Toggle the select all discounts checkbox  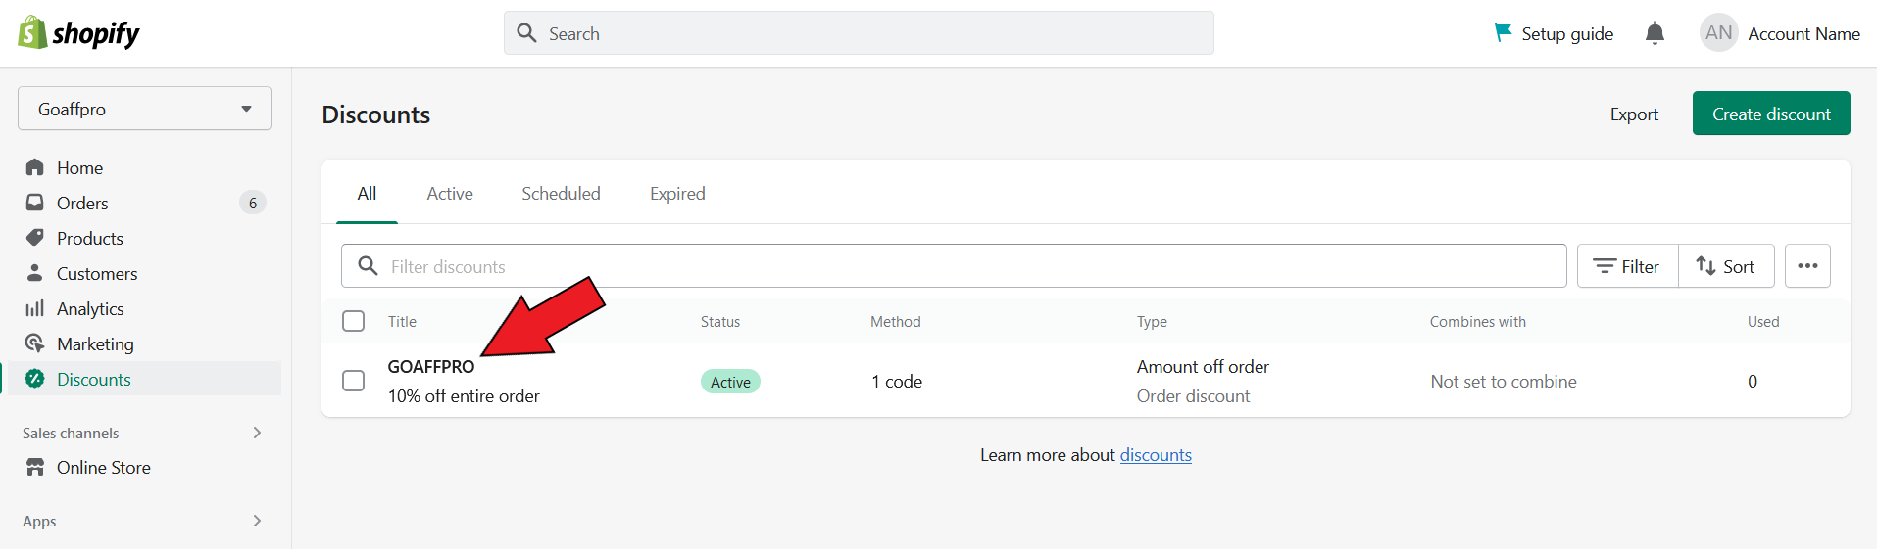click(354, 321)
